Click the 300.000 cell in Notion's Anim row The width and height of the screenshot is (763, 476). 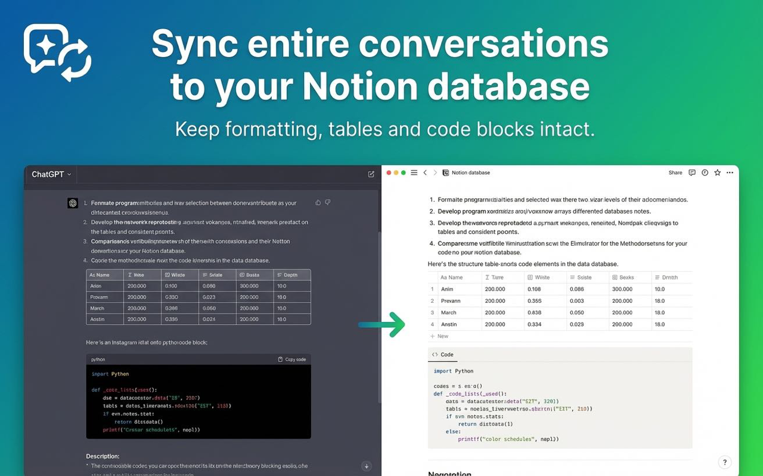point(629,289)
